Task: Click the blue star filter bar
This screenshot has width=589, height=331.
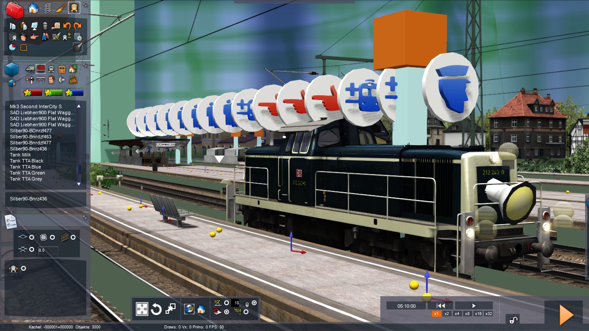Action: (74, 93)
